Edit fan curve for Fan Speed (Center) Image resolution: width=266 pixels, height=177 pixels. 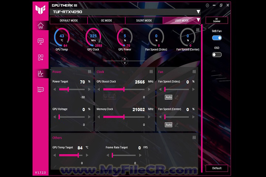177,125
